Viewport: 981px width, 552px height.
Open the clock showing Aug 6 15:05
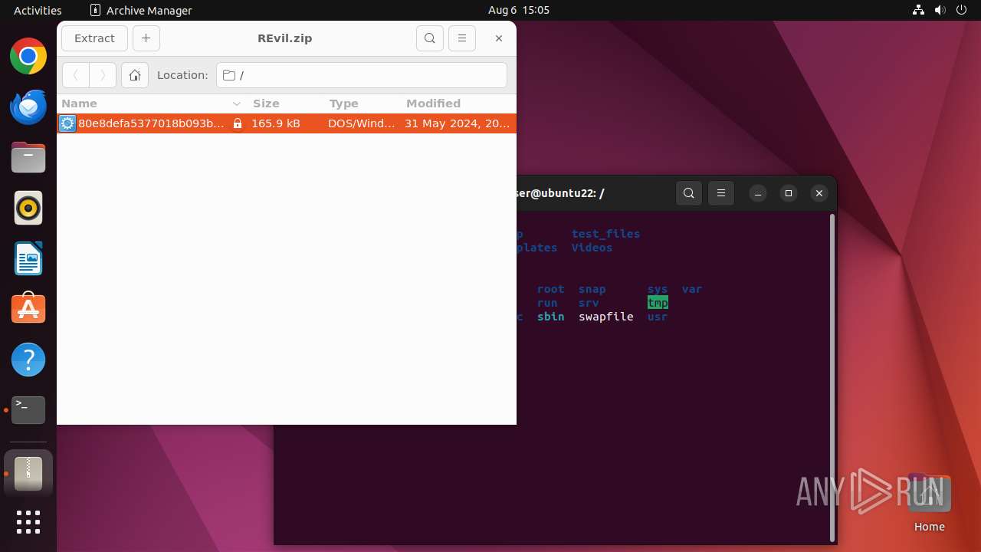519,10
